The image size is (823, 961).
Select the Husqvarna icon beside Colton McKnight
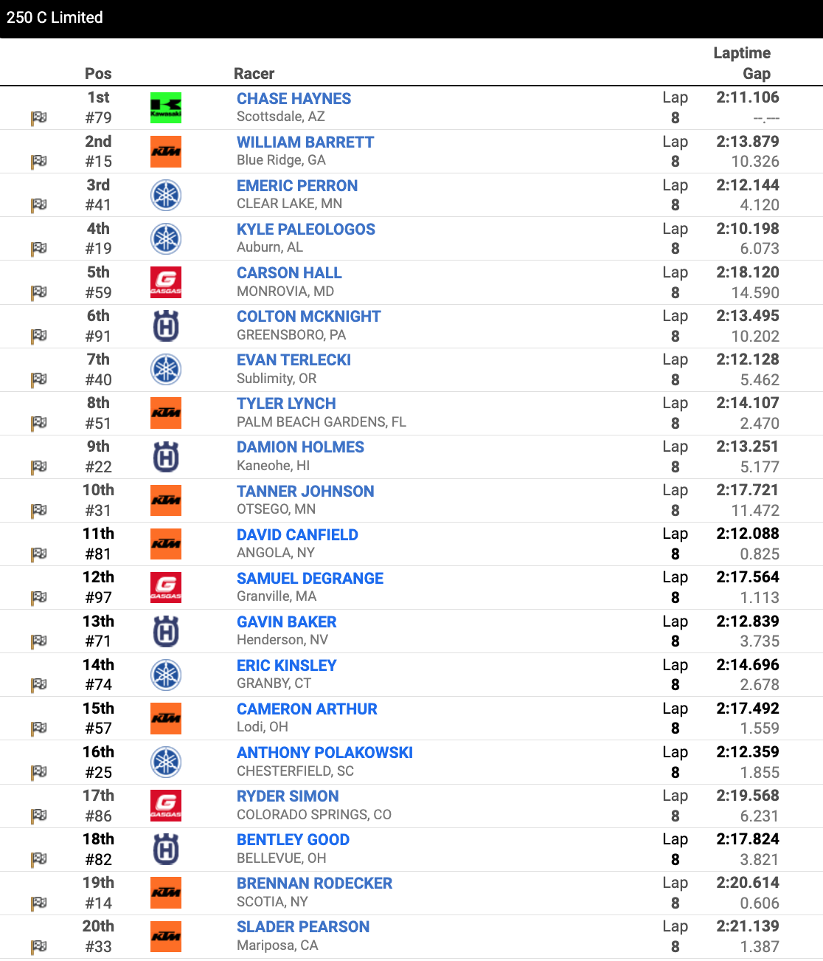(165, 325)
